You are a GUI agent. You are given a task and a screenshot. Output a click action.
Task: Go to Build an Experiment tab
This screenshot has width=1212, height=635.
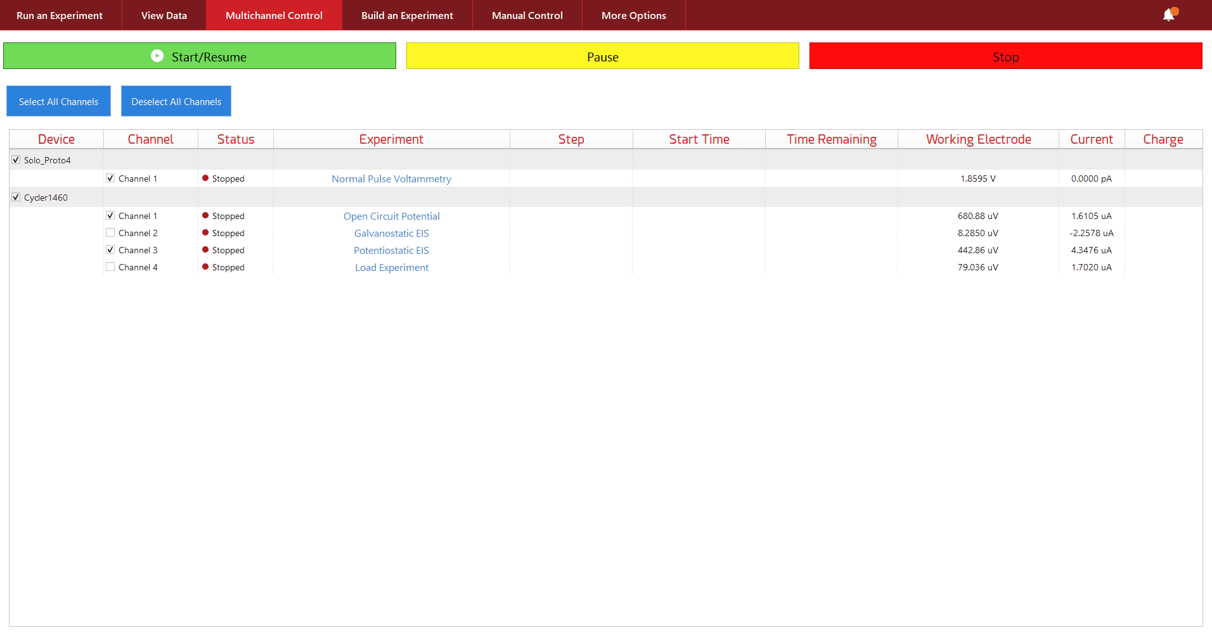[x=407, y=15]
